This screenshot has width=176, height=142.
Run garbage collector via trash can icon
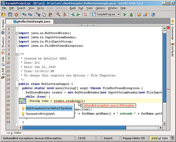coord(172,138)
